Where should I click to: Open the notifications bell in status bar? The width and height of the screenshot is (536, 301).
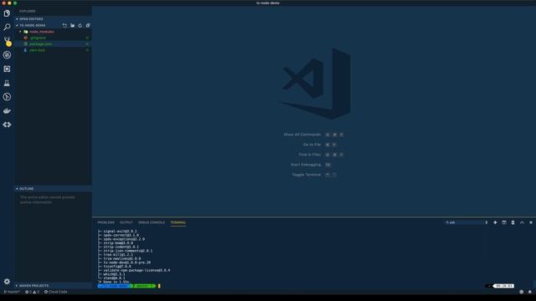tap(530, 292)
